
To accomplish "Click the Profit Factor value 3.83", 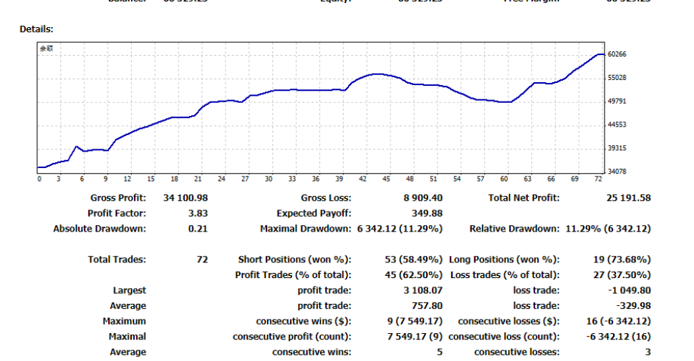I will coord(197,213).
